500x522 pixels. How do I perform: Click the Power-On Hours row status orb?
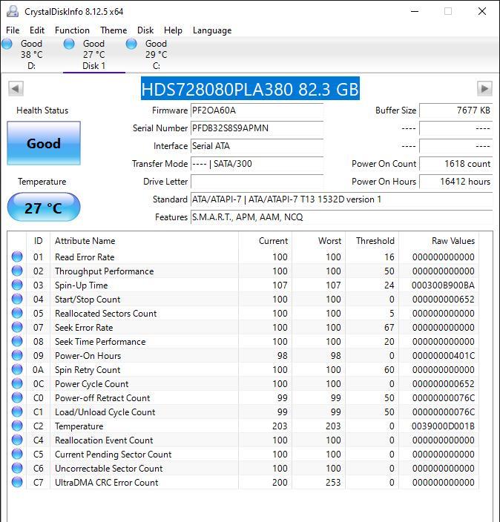[x=17, y=355]
